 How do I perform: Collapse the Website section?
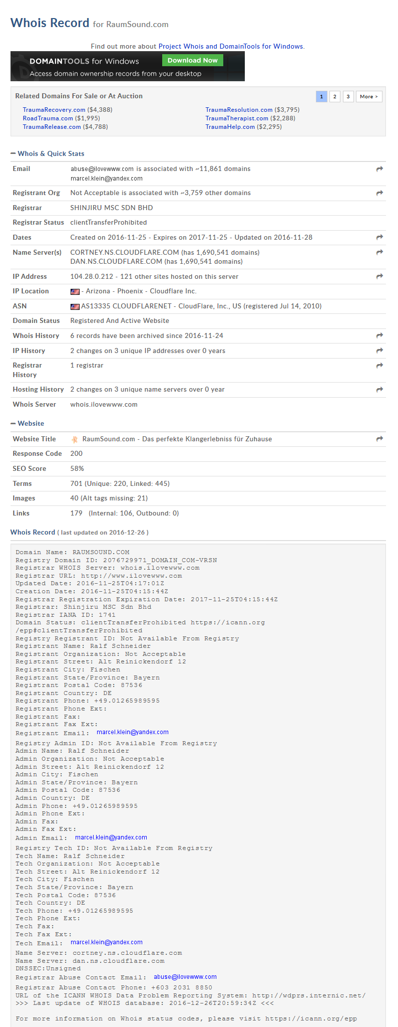[x=13, y=423]
